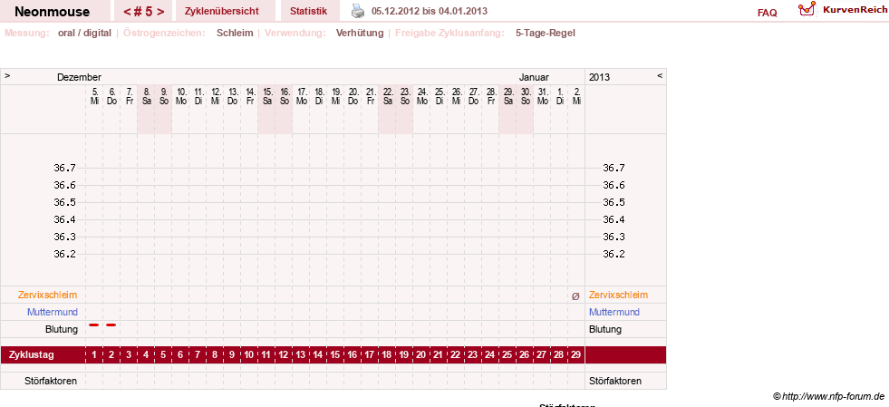The height and width of the screenshot is (407, 889).
Task: Click the '2013' year header
Action: pos(599,77)
